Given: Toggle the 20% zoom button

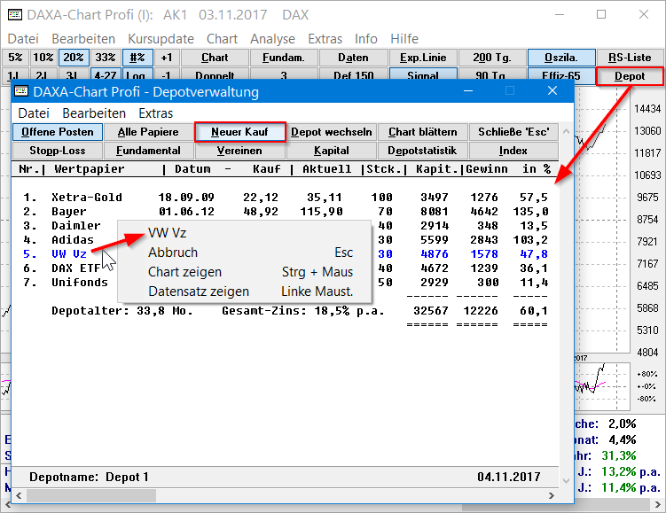Looking at the screenshot, I should [73, 58].
